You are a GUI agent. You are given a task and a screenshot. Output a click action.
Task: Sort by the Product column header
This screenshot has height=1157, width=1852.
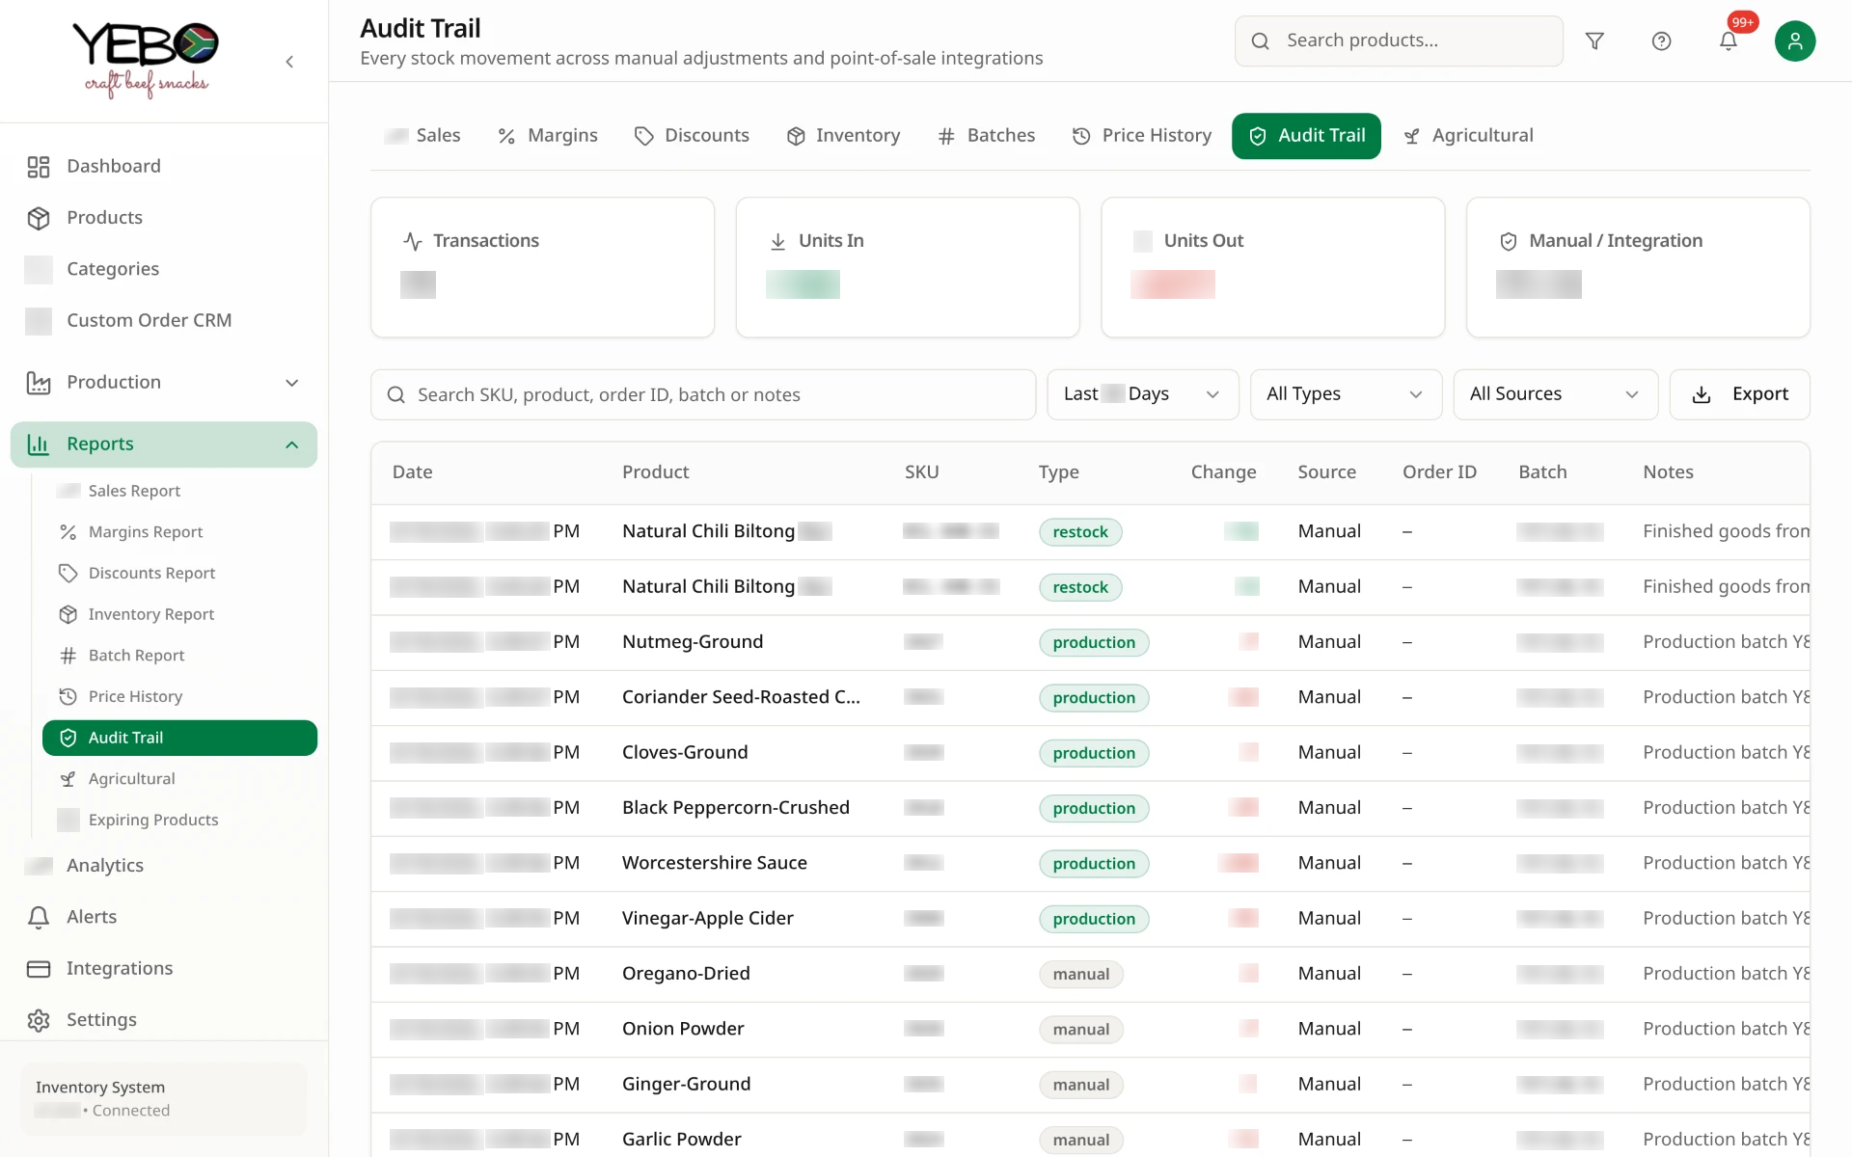(x=655, y=472)
